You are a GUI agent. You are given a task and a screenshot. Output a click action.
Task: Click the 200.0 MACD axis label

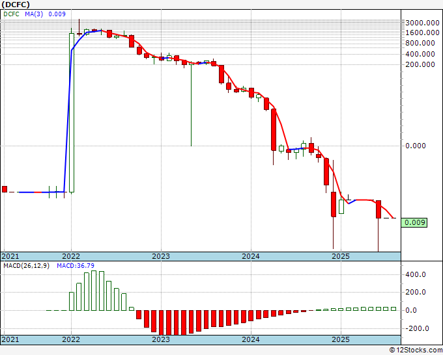[416, 293]
